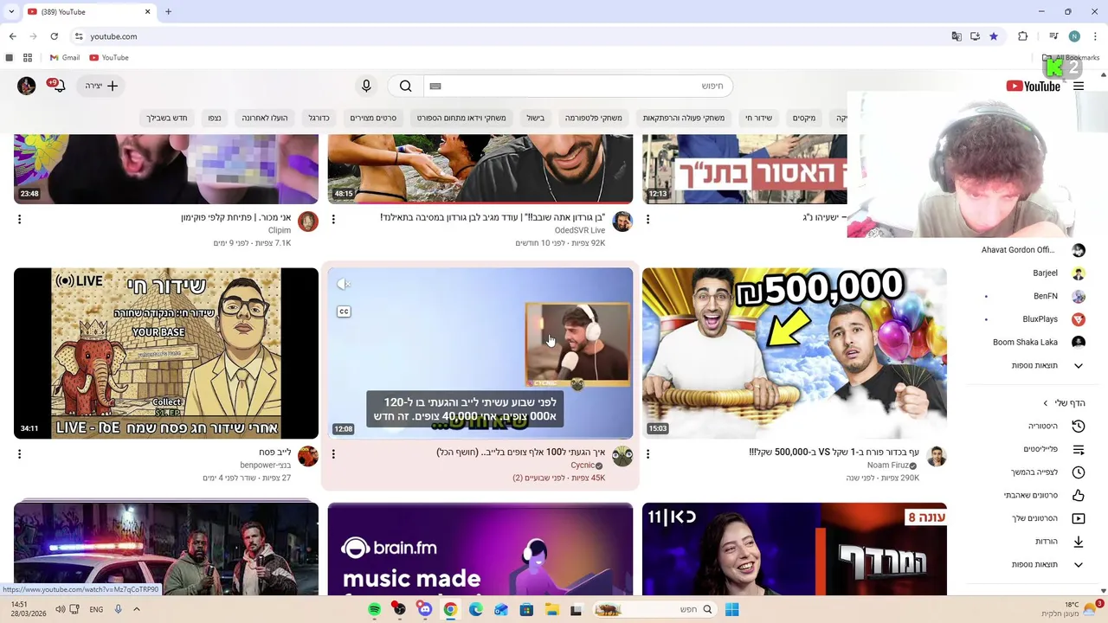Open options menu for Noam Firuz video
Viewport: 1108px width, 623px height.
coord(647,453)
